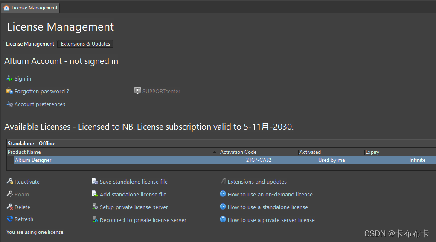The height and width of the screenshot is (242, 436).
Task: Sort licenses by Product Name column arrow
Action: (x=214, y=152)
